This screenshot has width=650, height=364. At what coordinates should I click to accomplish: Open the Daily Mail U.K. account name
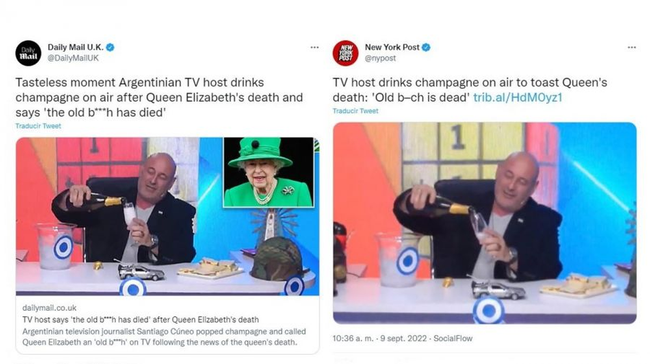pos(75,48)
